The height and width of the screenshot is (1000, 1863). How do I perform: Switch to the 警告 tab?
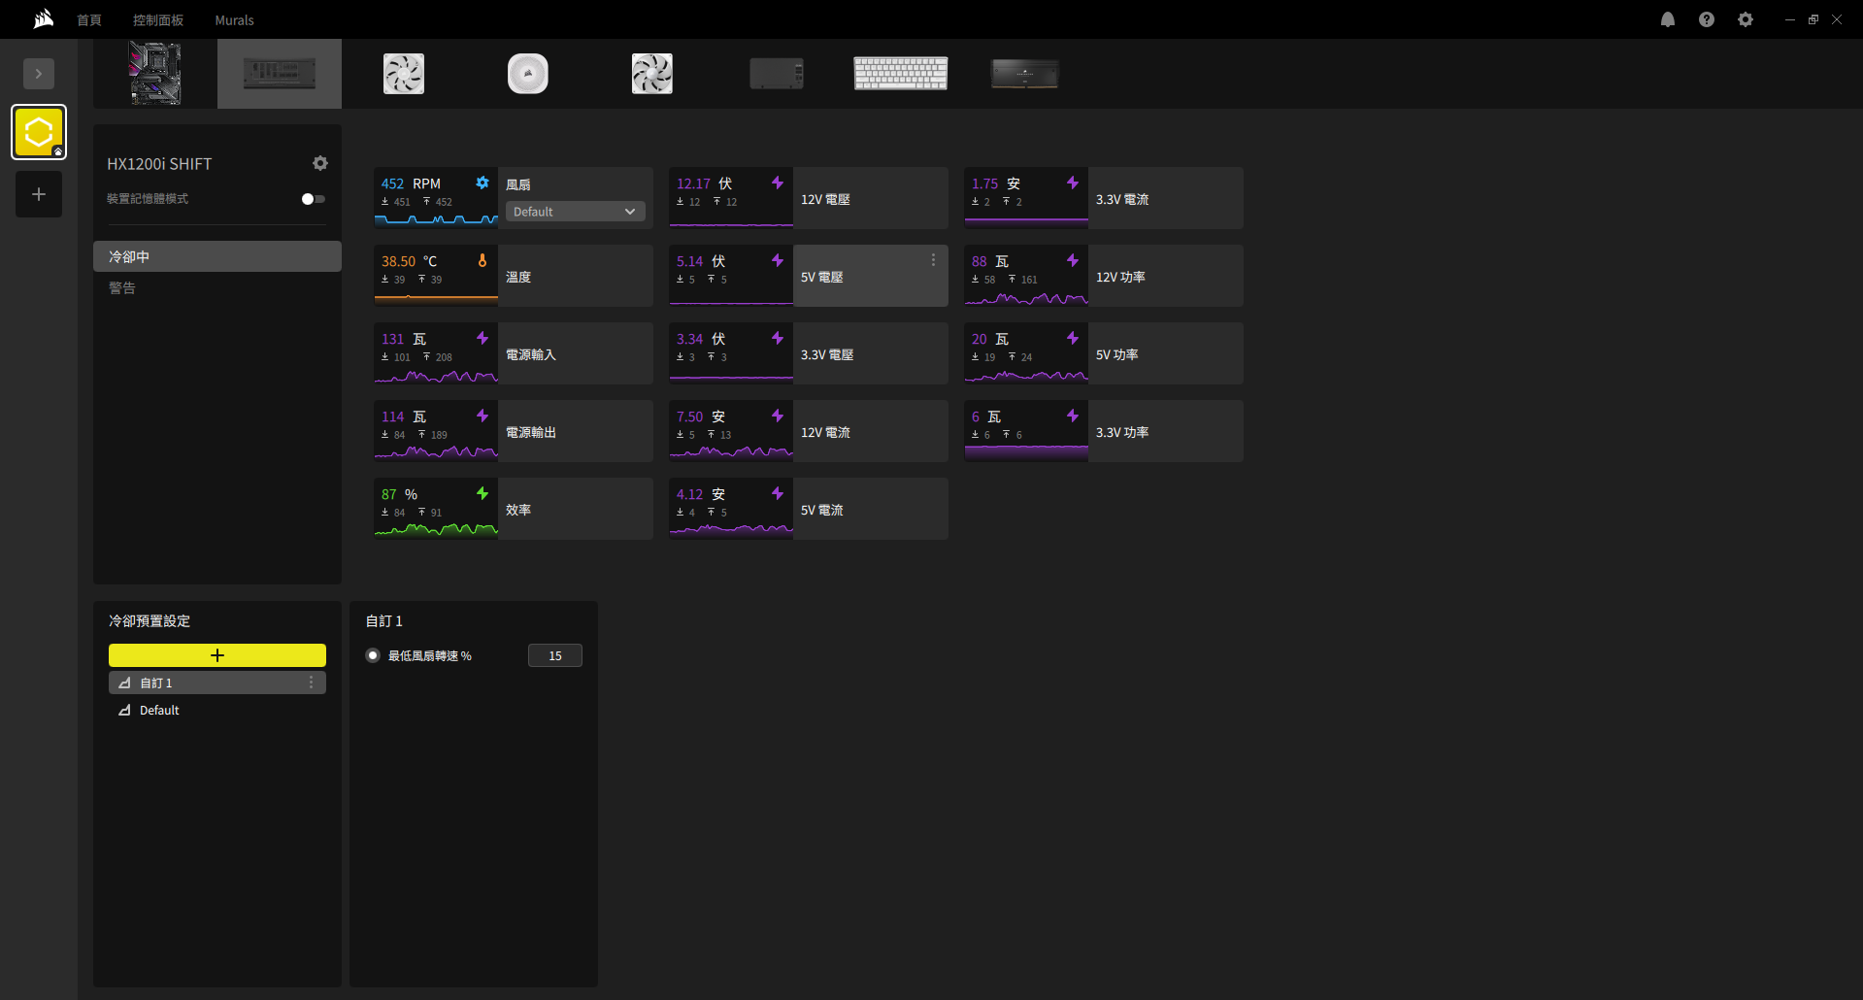(x=122, y=288)
